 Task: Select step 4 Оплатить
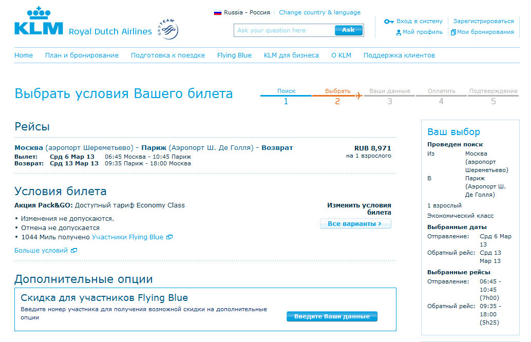[x=441, y=96]
